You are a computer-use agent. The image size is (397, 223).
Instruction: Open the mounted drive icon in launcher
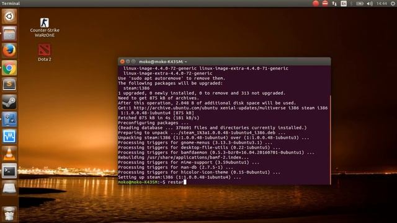click(x=9, y=188)
